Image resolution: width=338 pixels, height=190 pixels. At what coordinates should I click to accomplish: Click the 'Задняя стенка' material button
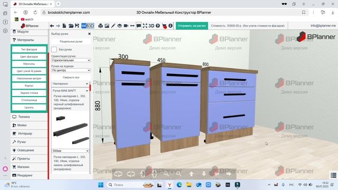tap(29, 93)
